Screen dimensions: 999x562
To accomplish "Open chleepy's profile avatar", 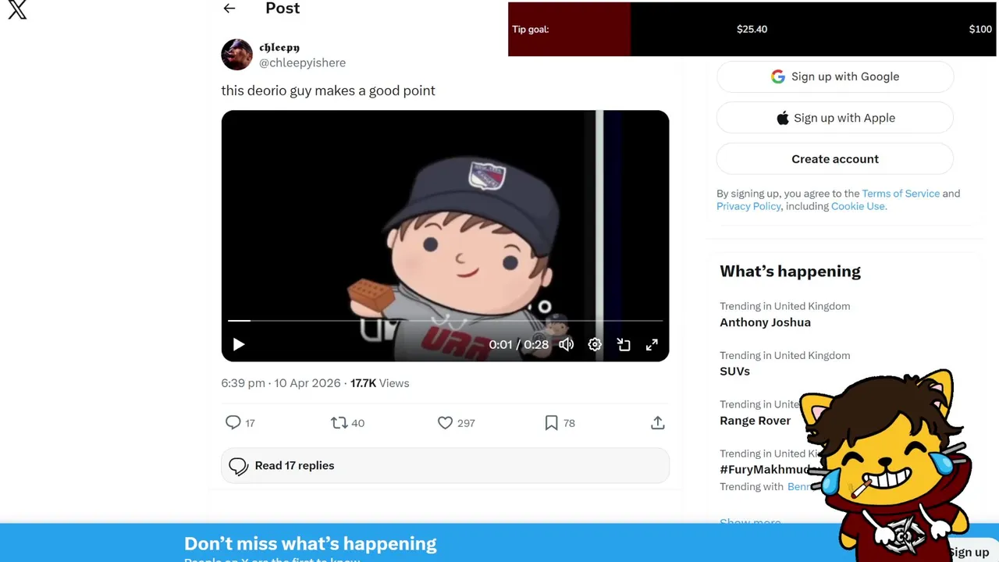I will tap(236, 55).
